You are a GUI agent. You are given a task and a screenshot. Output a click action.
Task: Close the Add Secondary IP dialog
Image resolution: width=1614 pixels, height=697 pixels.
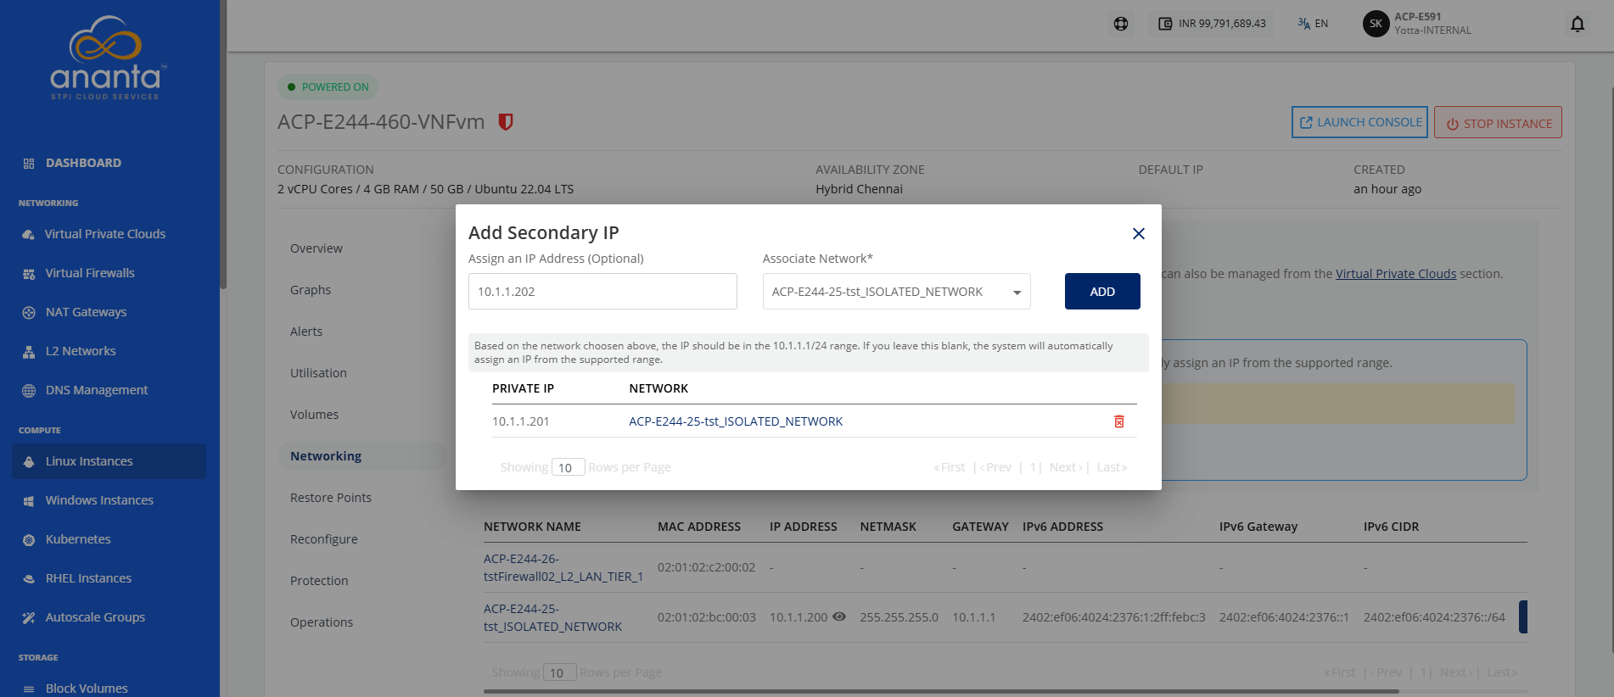pyautogui.click(x=1139, y=233)
